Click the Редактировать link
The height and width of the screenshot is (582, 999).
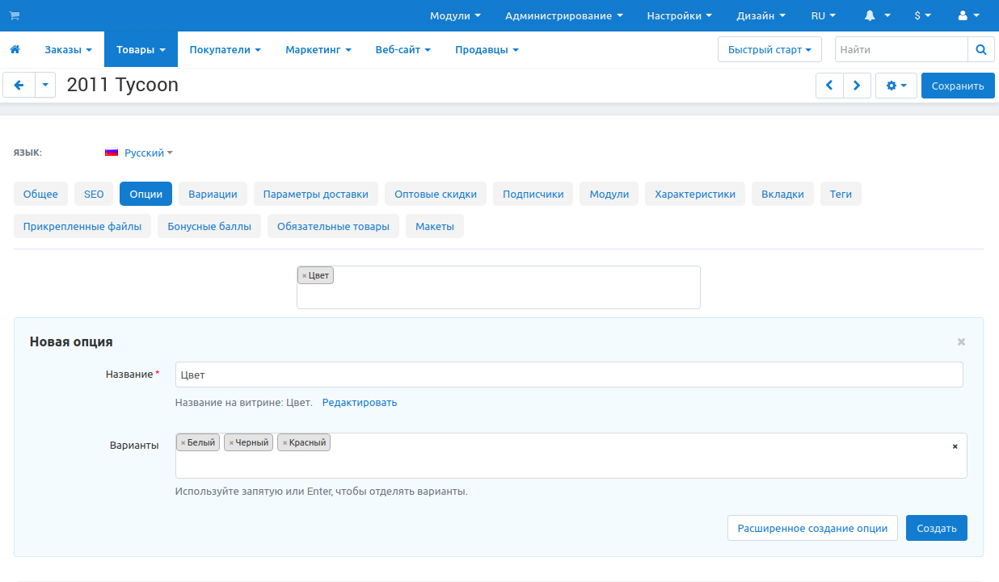(360, 402)
